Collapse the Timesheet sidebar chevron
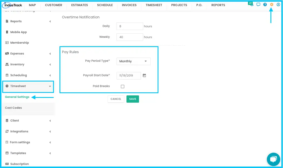Screen dimensions: 283x168 (x=50, y=86)
